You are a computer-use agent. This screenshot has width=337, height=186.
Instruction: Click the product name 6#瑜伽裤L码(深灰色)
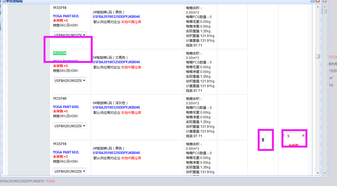110,103
